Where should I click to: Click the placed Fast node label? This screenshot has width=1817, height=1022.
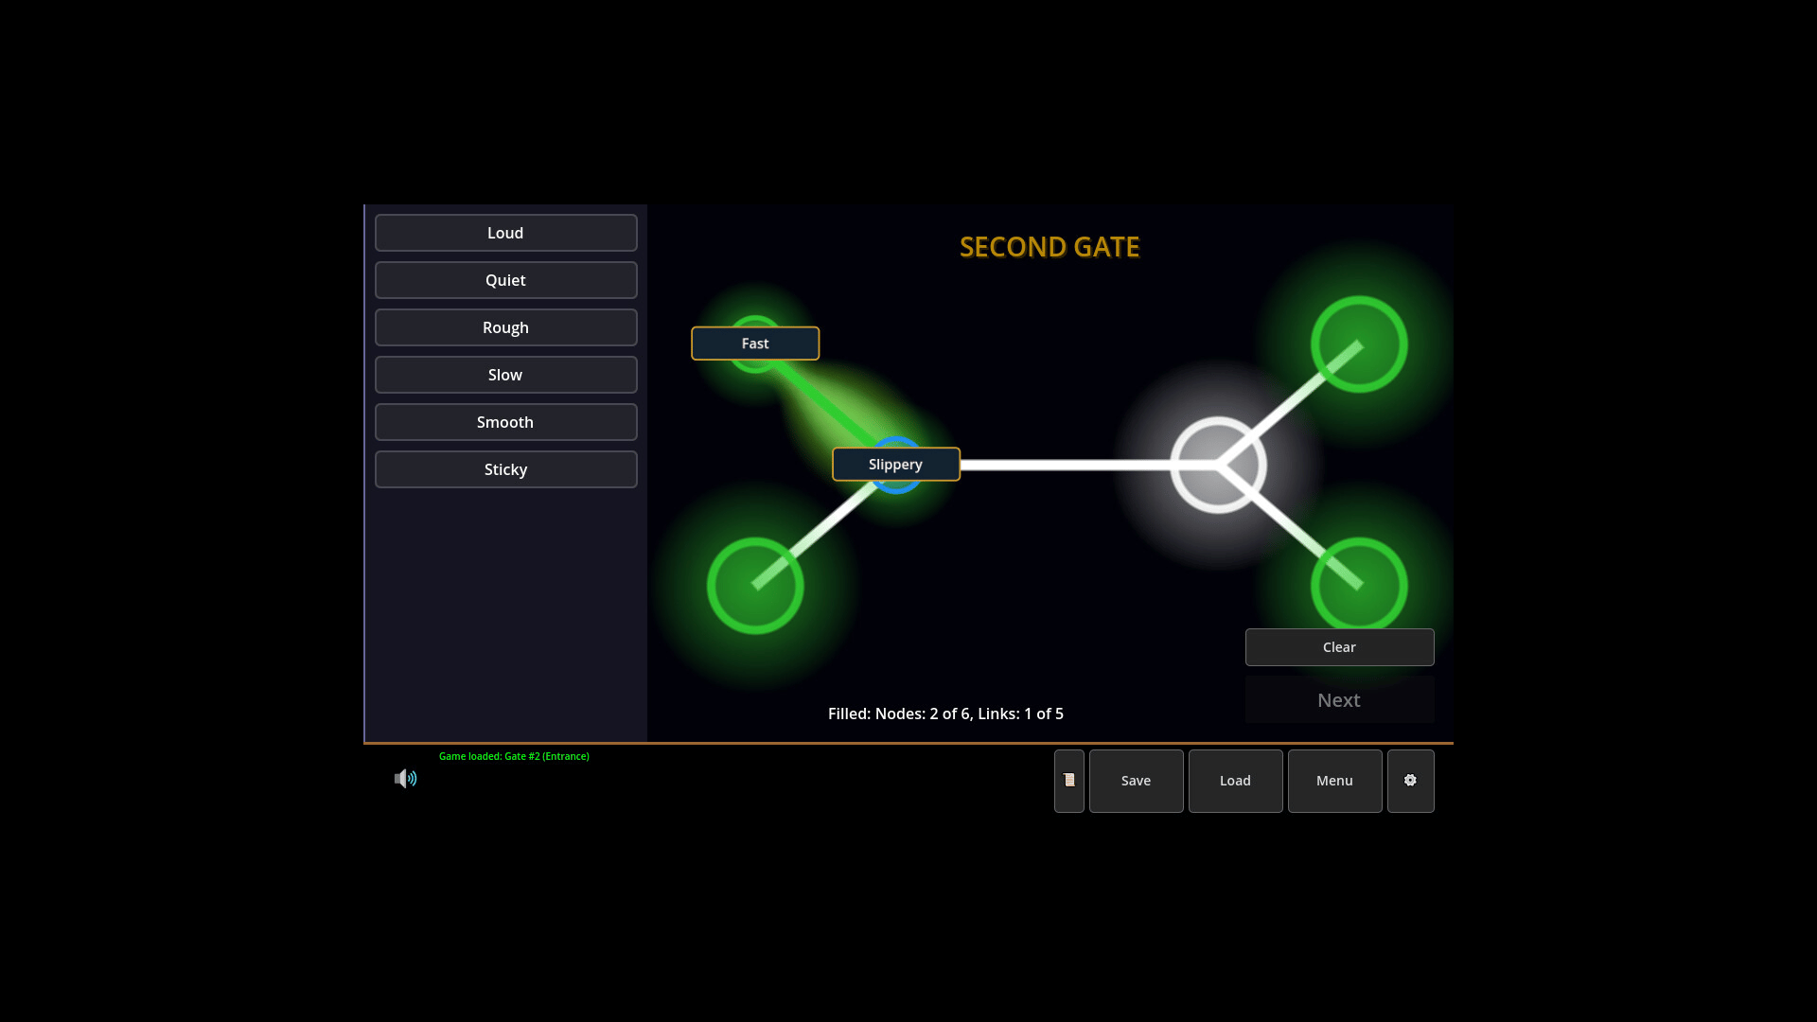point(755,344)
